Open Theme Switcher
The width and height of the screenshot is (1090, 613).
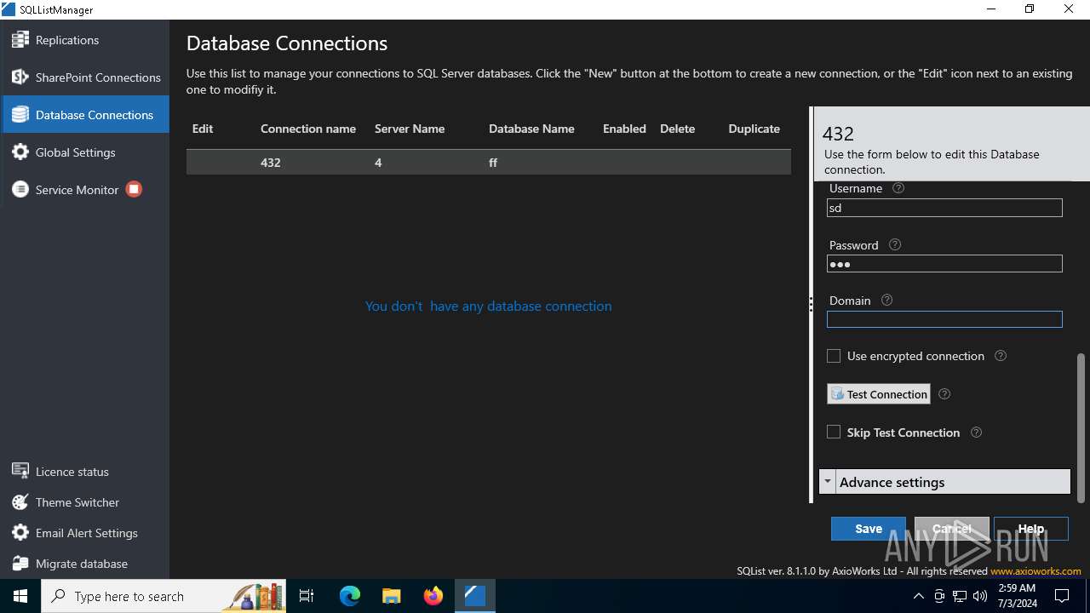click(x=77, y=502)
